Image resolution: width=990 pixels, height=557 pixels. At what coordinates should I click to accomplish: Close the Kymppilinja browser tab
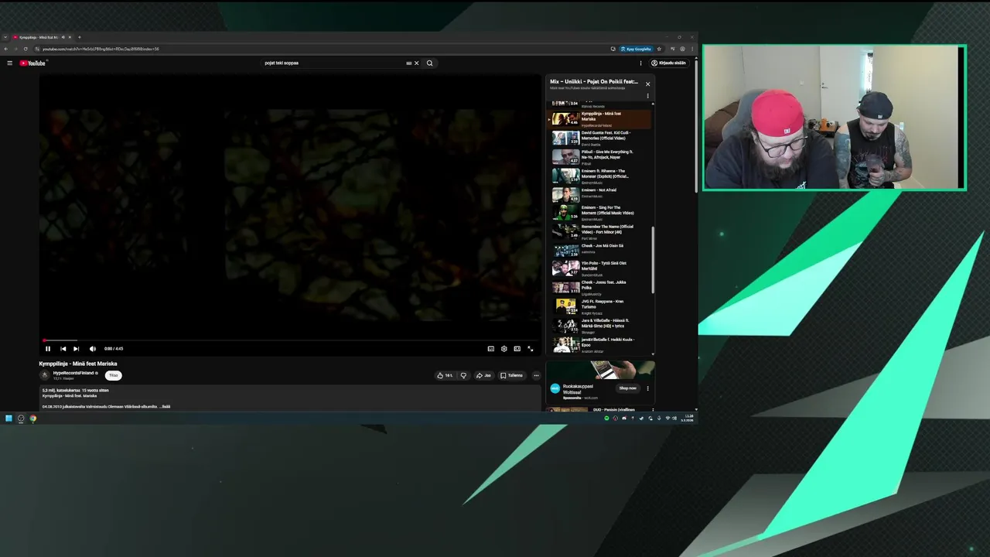point(70,37)
